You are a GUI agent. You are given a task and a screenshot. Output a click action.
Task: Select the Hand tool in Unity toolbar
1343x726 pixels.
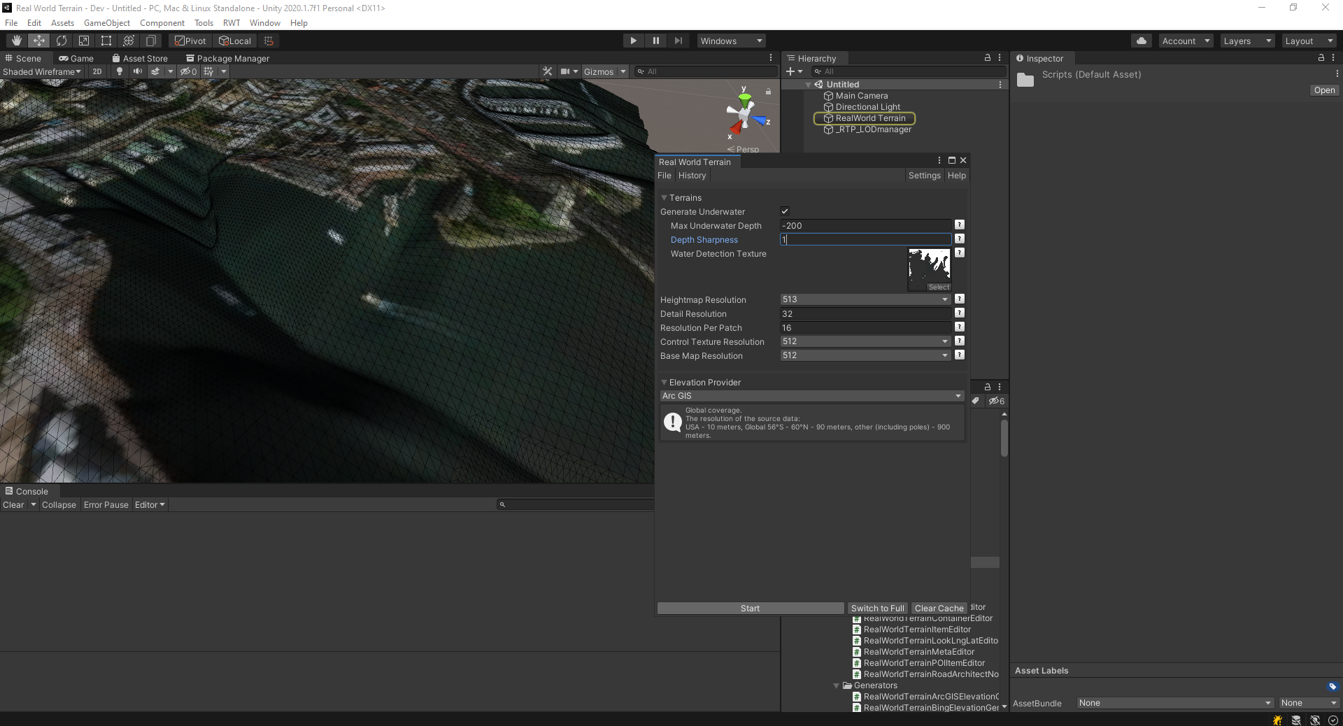pyautogui.click(x=16, y=41)
